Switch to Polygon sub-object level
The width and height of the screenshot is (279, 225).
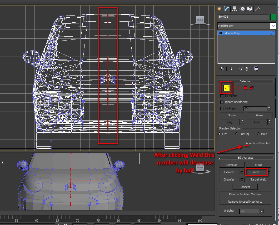pyautogui.click(x=245, y=88)
